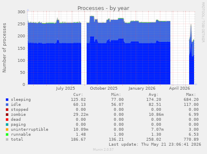
Task: Click the zombie legend color swatch
Action: pyautogui.click(x=7, y=115)
